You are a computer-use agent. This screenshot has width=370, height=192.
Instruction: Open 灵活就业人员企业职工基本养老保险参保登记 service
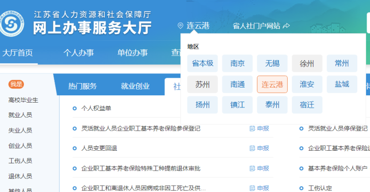point(140,128)
